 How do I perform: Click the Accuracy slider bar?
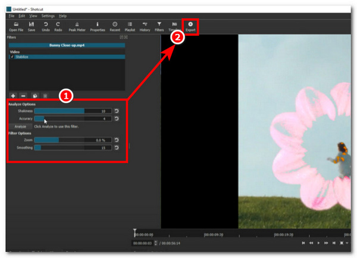point(73,118)
